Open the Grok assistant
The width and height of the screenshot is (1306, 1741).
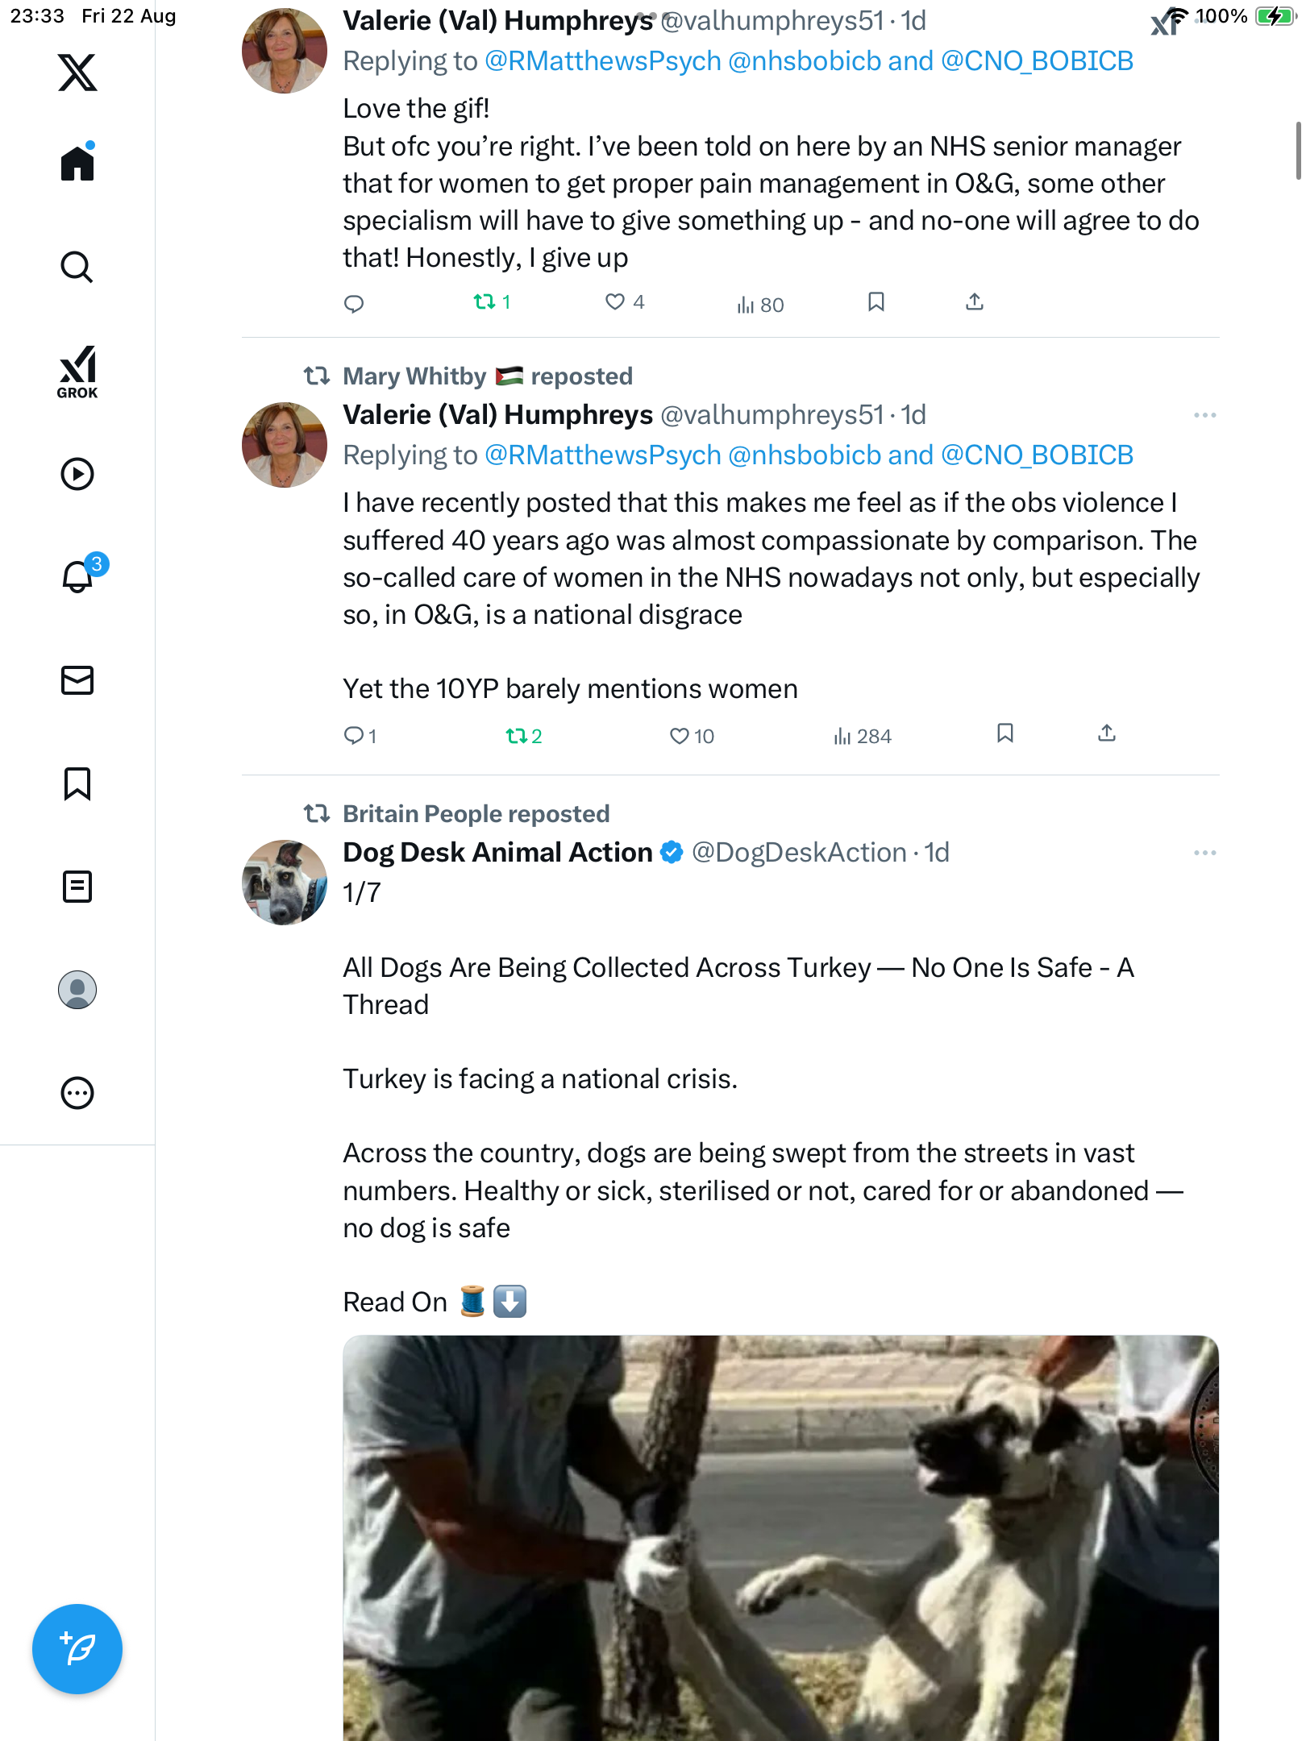click(x=77, y=372)
